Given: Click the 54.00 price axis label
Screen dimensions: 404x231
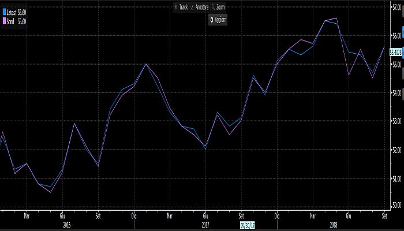Looking at the screenshot, I should (396, 92).
